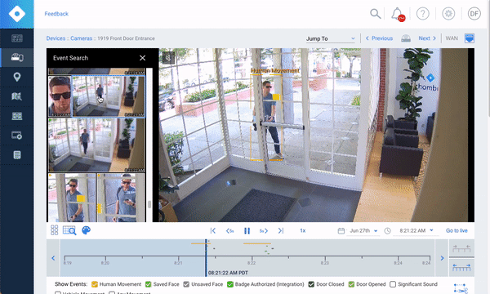The height and width of the screenshot is (294, 490).
Task: Open the saved clips sidebar icon
Action: point(17,136)
